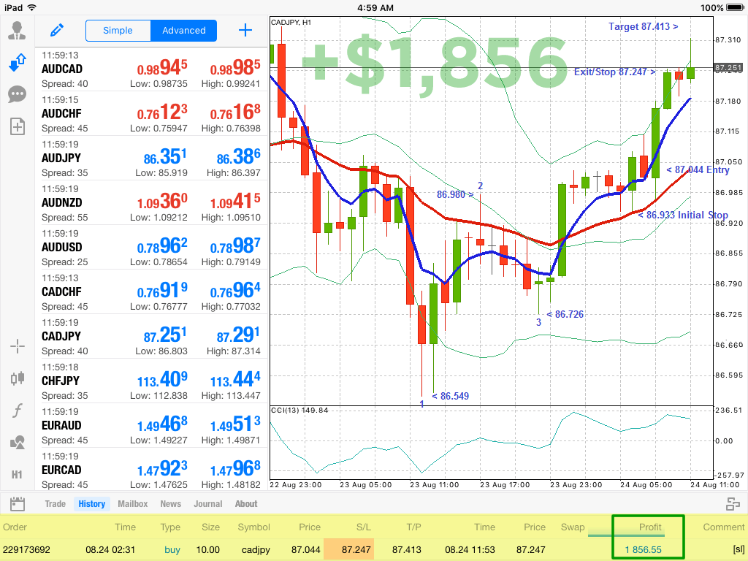The width and height of the screenshot is (748, 561).
Task: Sort history by Type column header
Action: (170, 527)
